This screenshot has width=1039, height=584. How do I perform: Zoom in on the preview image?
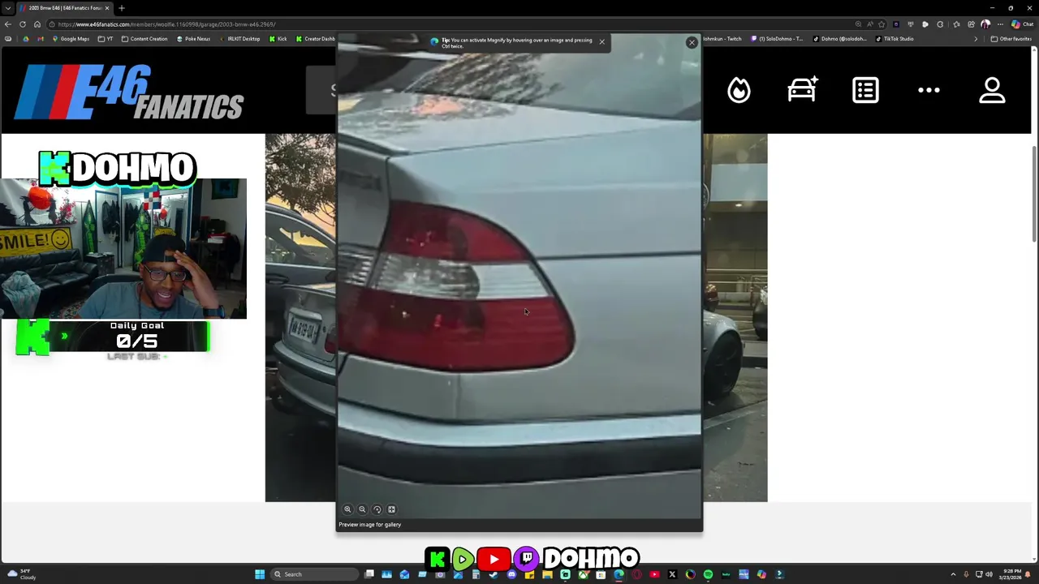(x=347, y=509)
